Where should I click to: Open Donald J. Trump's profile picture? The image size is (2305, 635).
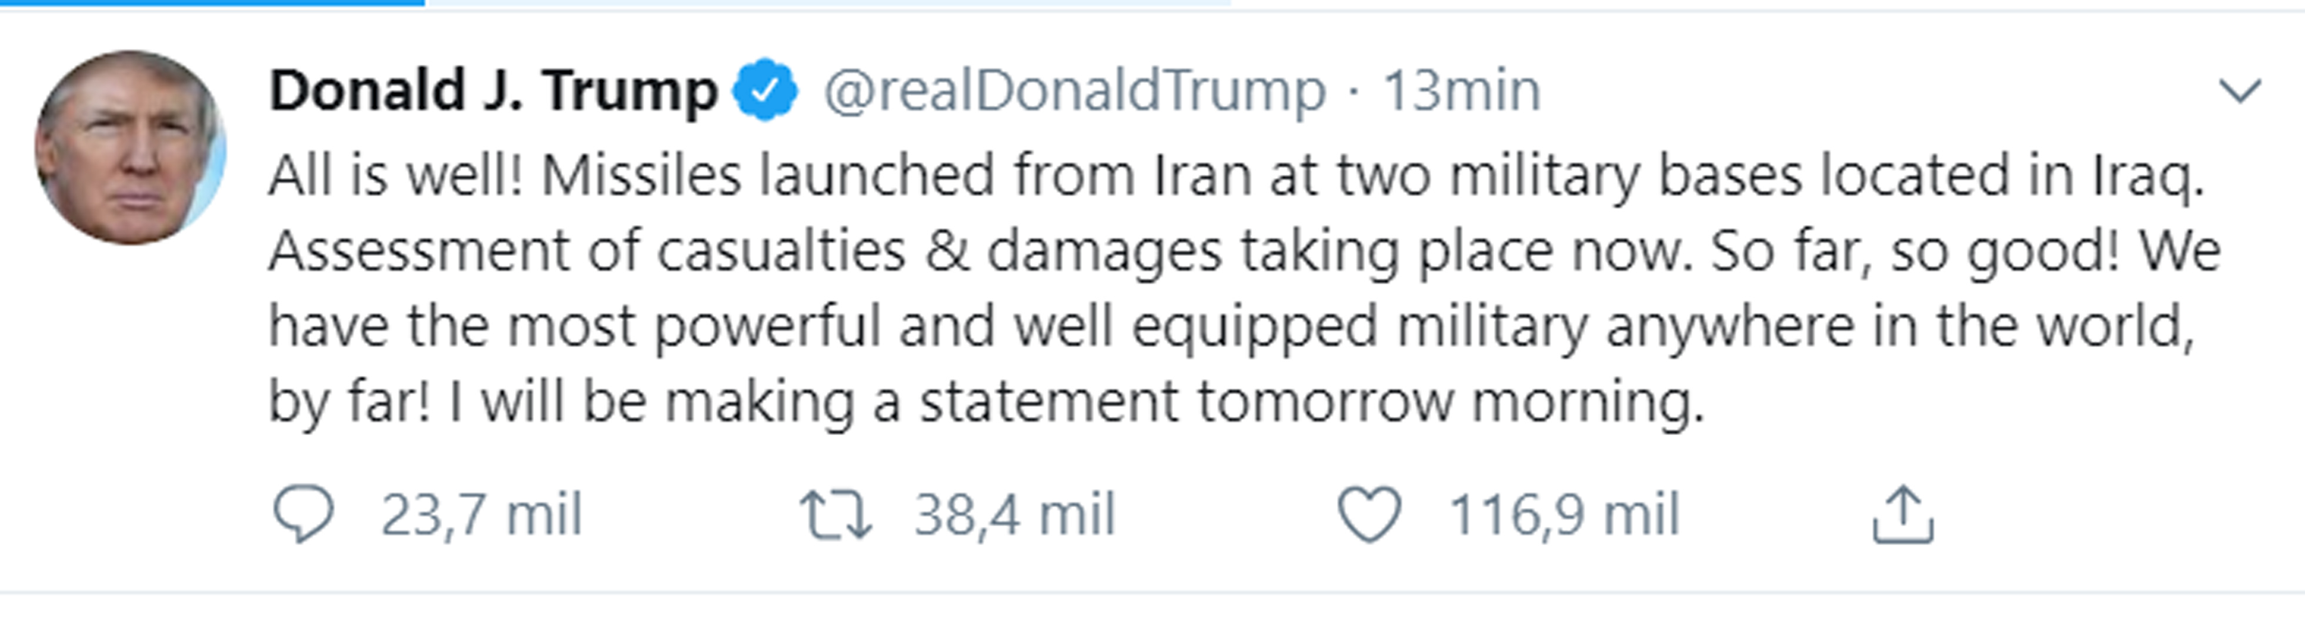click(131, 148)
